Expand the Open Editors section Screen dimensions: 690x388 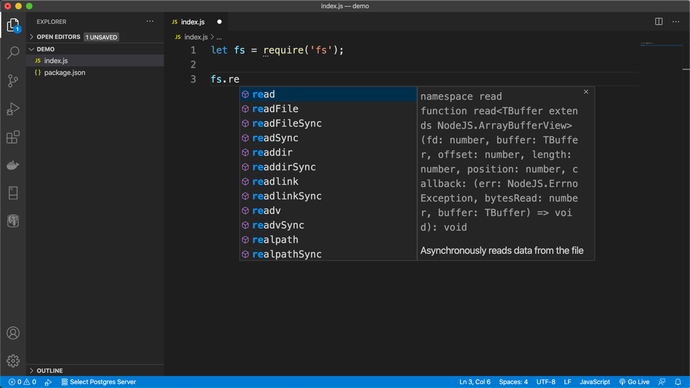[95, 37]
